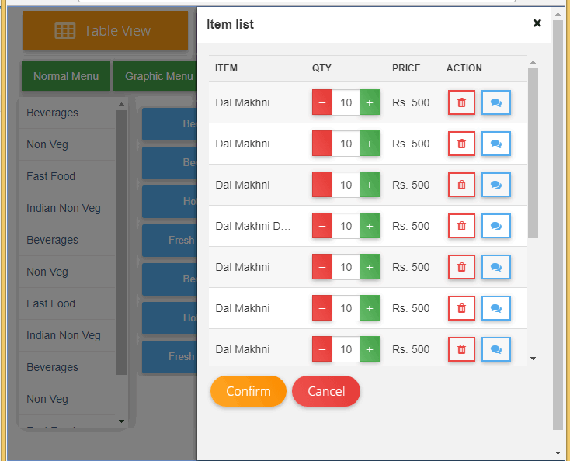Switch to Graphic Menu tab
Viewport: 570px width, 461px height.
[x=158, y=76]
